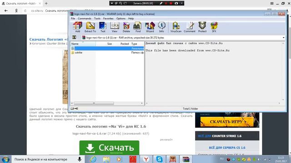This screenshot has width=291, height=163.
Task: Click the green Скачать download button
Action: click(x=109, y=148)
